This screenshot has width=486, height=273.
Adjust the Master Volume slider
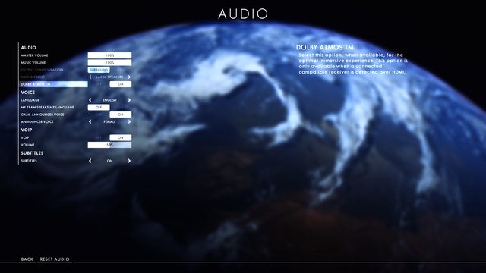pyautogui.click(x=109, y=55)
